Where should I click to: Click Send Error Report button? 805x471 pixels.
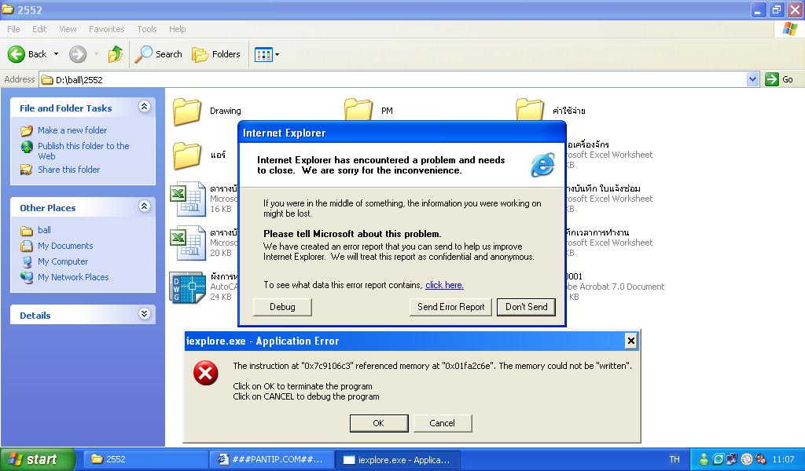(450, 307)
